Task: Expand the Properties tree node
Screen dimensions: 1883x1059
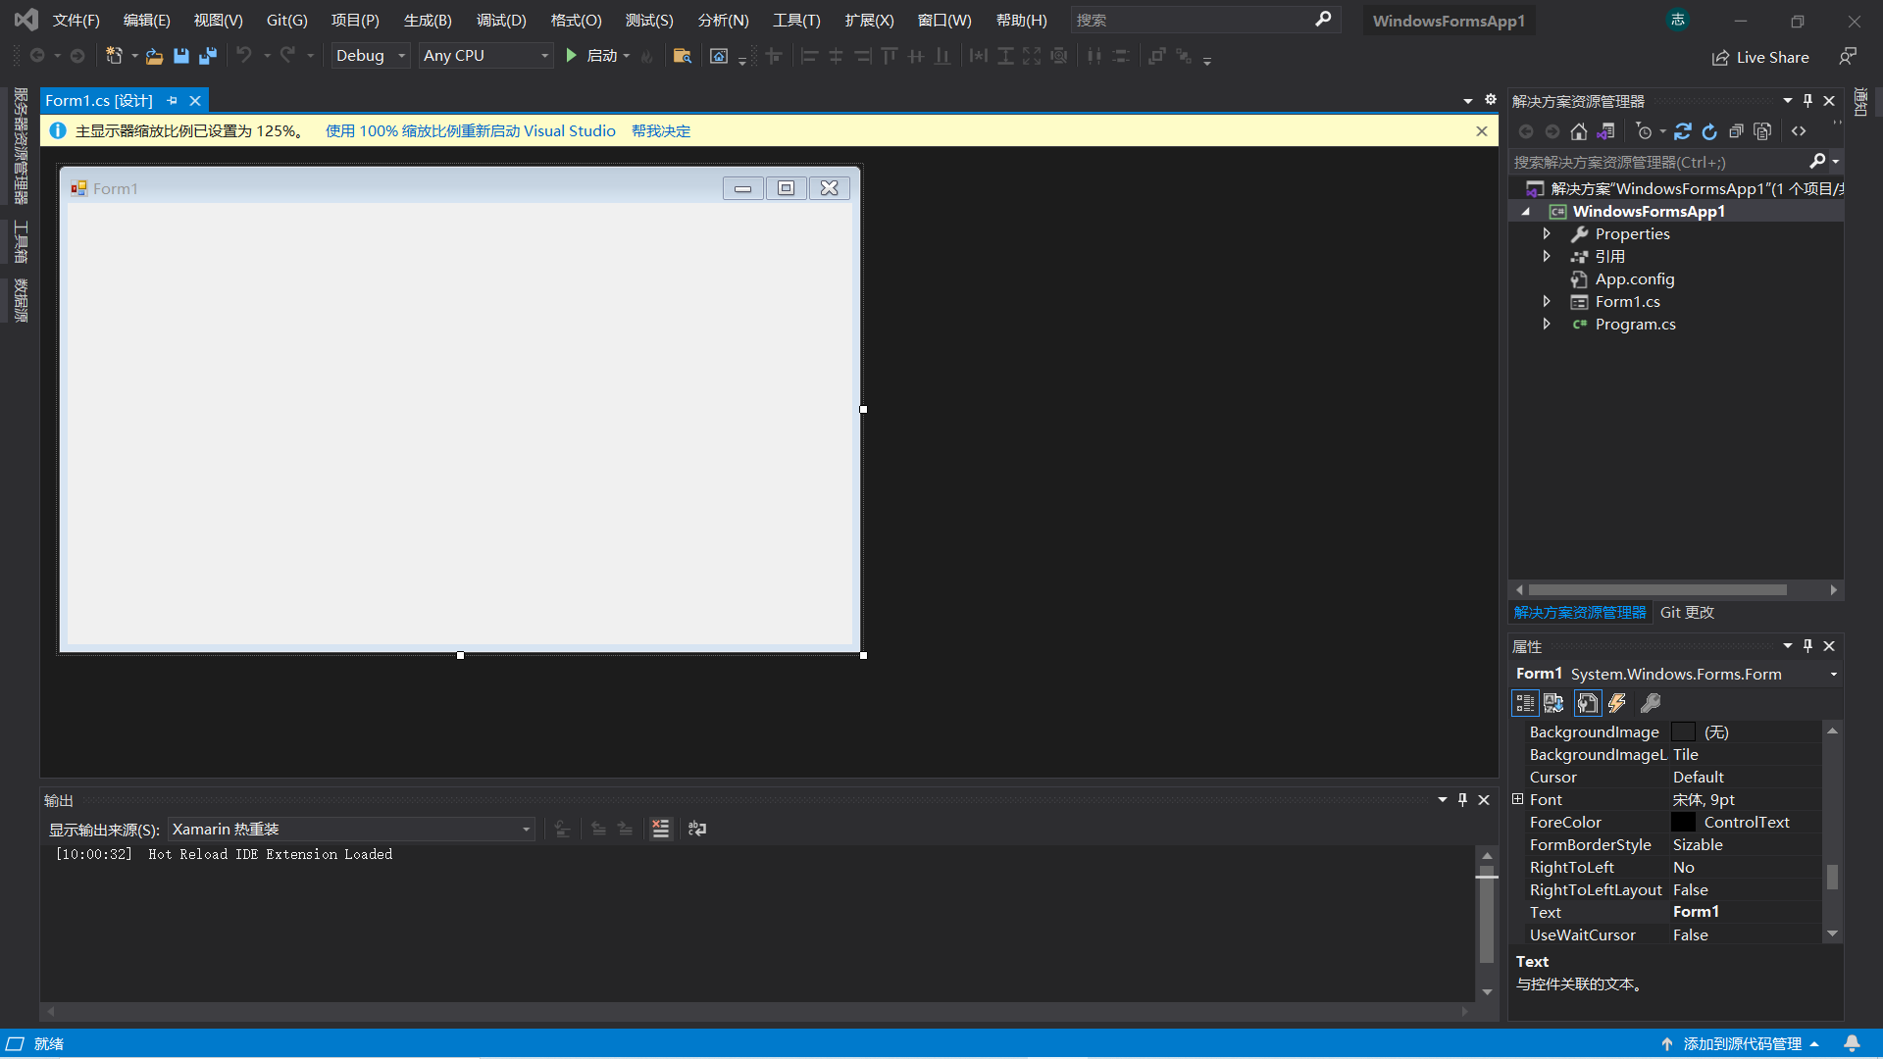Action: (x=1547, y=234)
